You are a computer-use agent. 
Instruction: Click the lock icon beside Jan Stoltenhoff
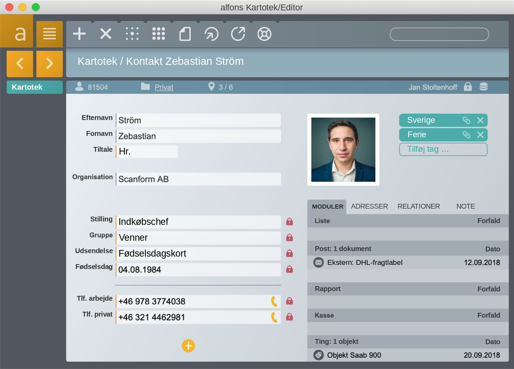pos(467,87)
